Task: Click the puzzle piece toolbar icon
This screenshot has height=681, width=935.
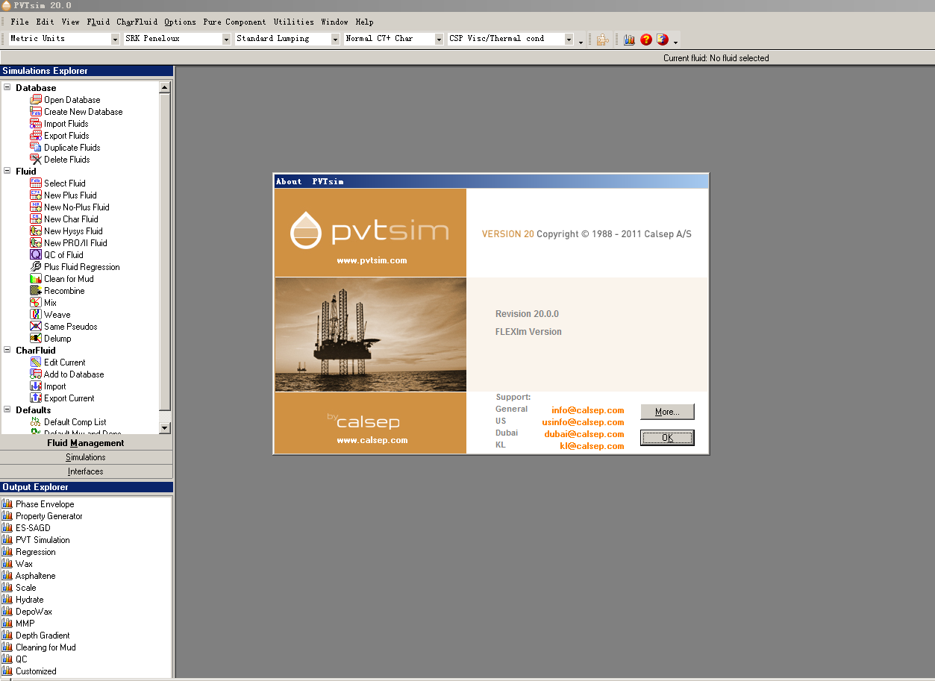Action: (x=603, y=40)
